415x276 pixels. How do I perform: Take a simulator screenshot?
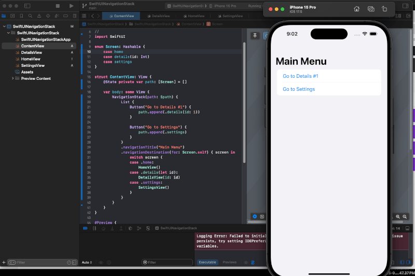pyautogui.click(x=371, y=9)
